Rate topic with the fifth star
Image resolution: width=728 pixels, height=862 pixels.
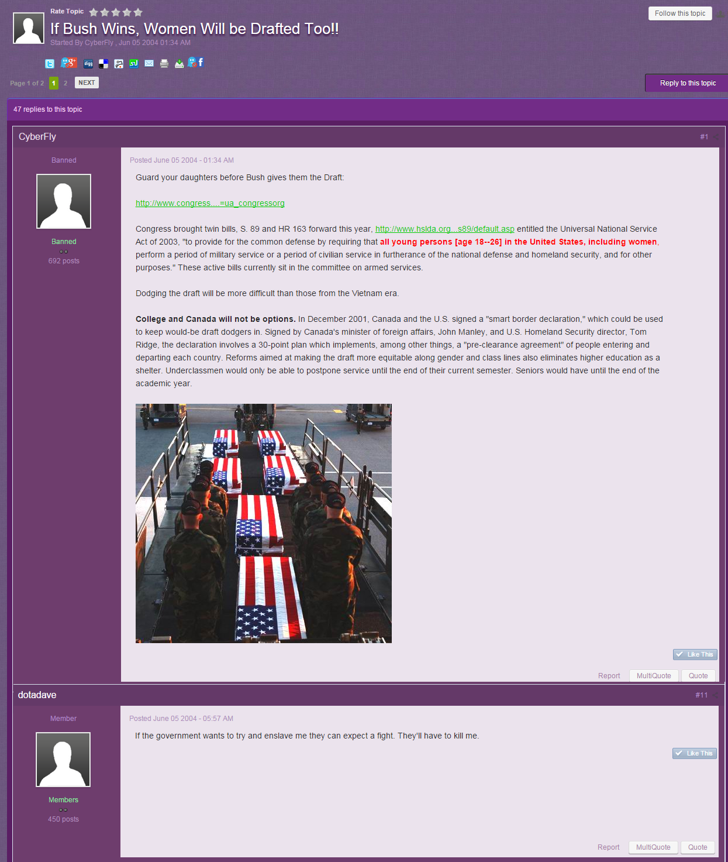pos(138,12)
